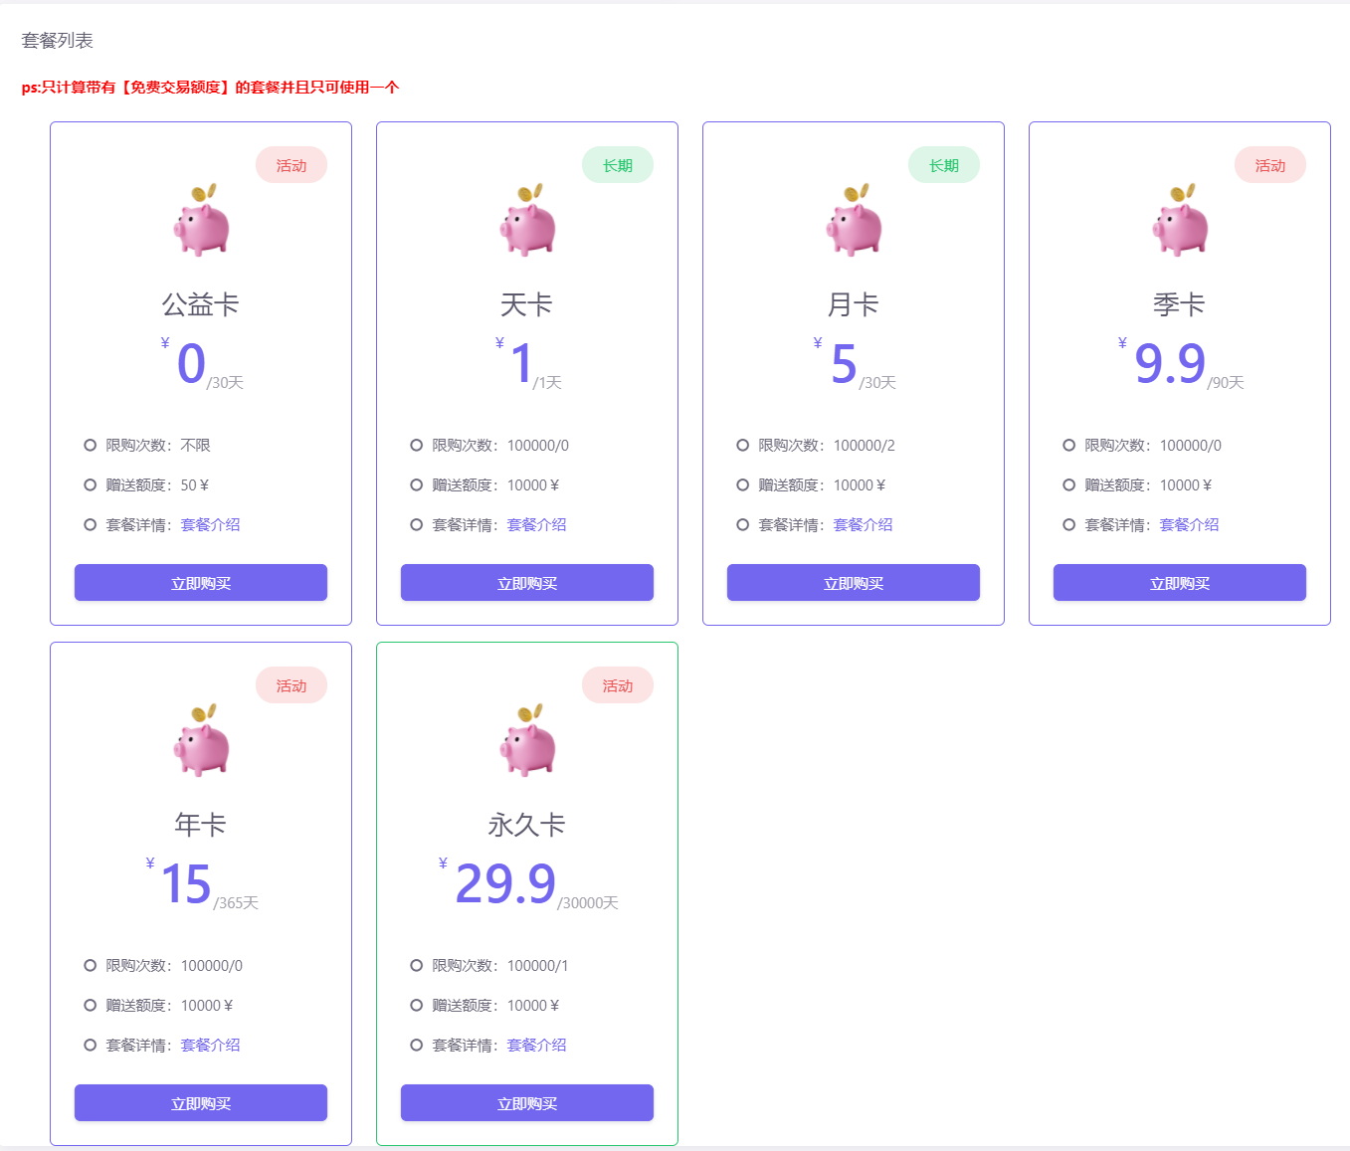Viewport: 1350px width, 1151px height.
Task: Click the 活动 badge on 公益卡
Action: click(291, 165)
